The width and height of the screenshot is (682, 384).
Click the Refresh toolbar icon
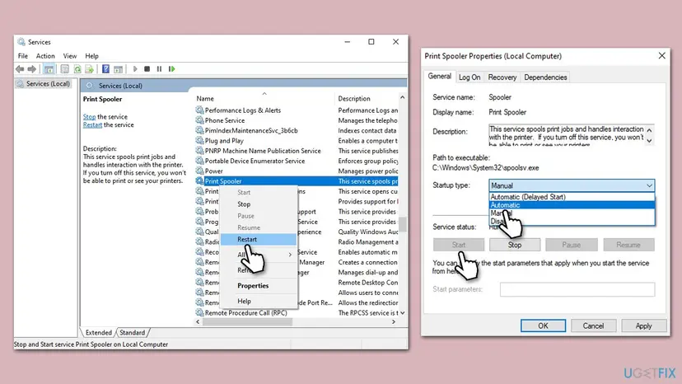coord(77,68)
